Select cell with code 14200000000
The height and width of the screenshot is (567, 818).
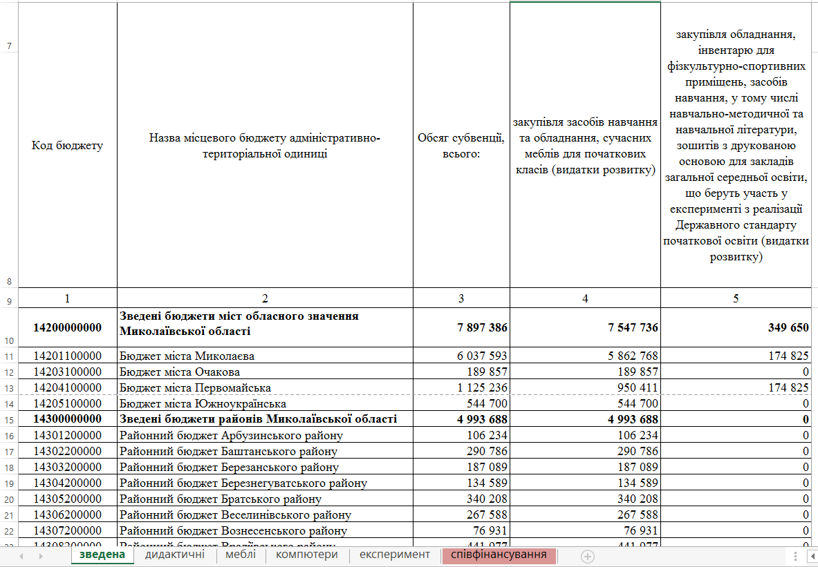pos(68,327)
